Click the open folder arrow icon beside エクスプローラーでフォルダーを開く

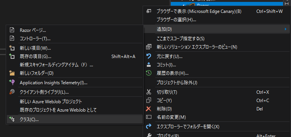149,127
